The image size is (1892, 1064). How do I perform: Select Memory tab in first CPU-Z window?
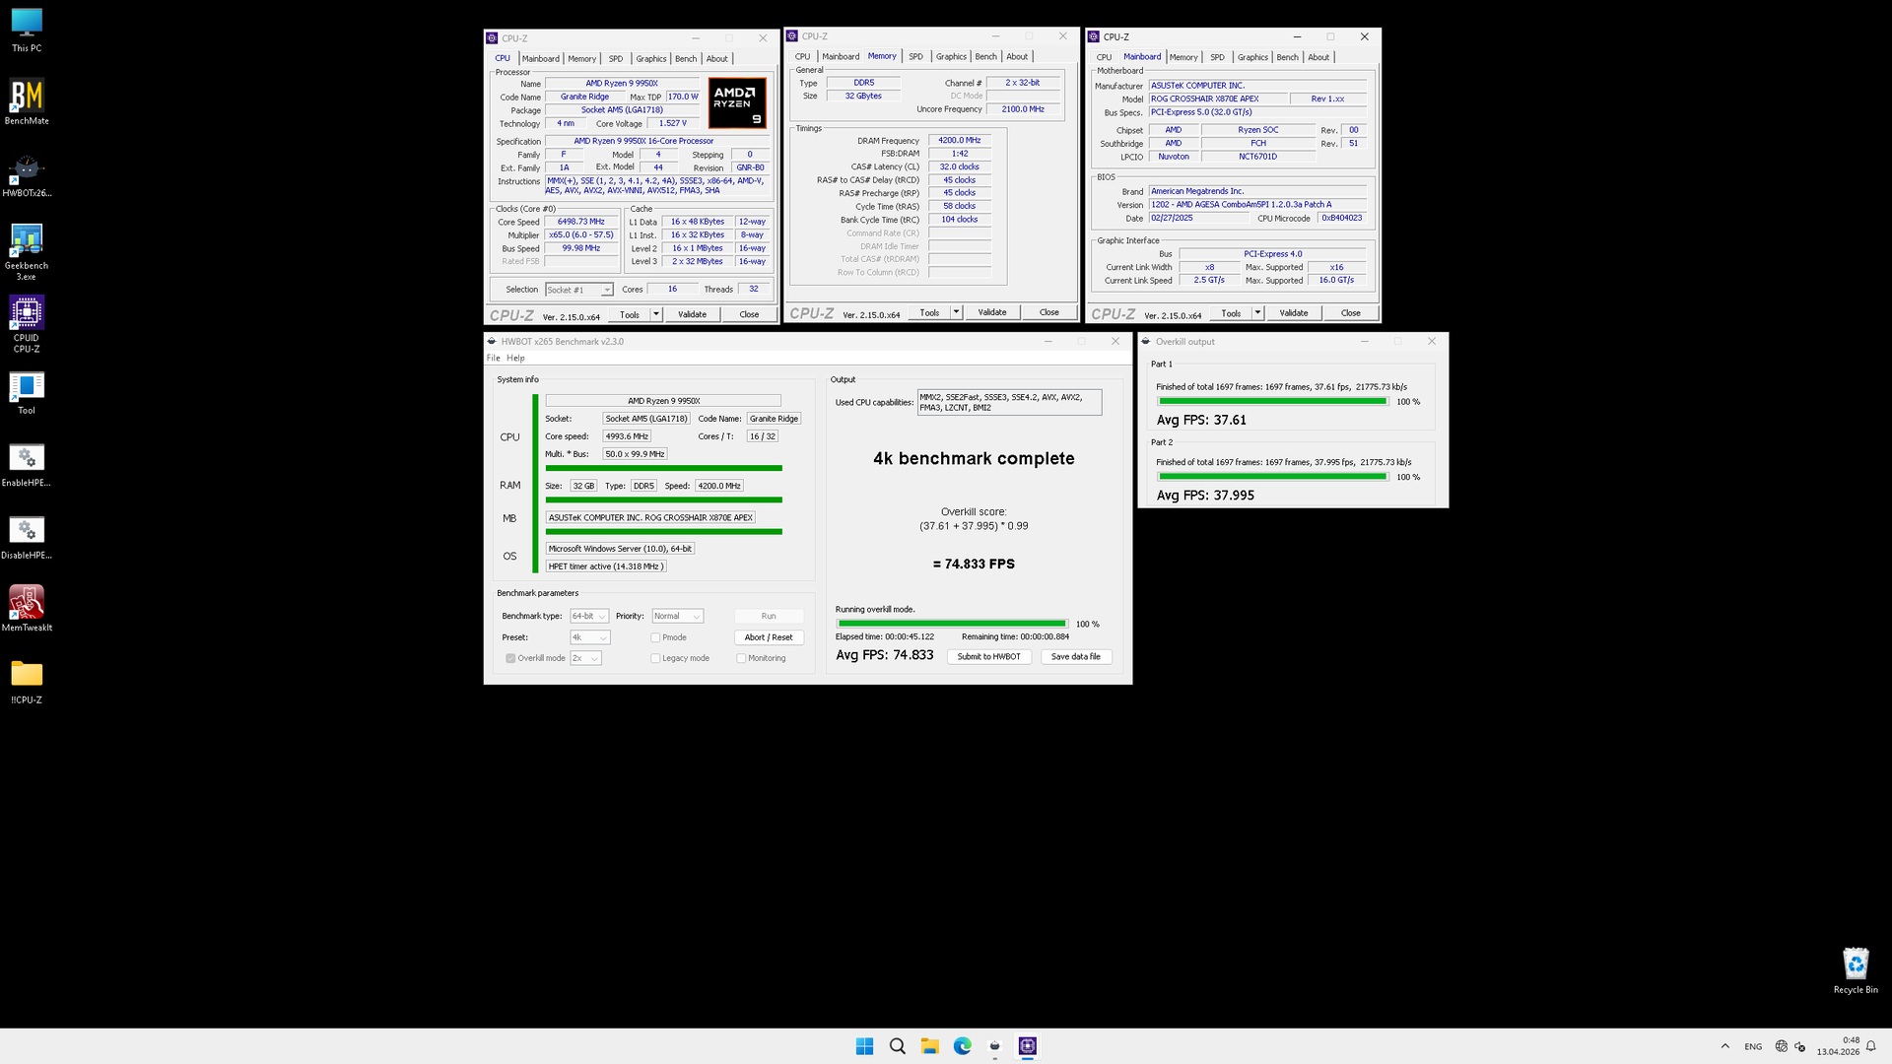tap(581, 58)
